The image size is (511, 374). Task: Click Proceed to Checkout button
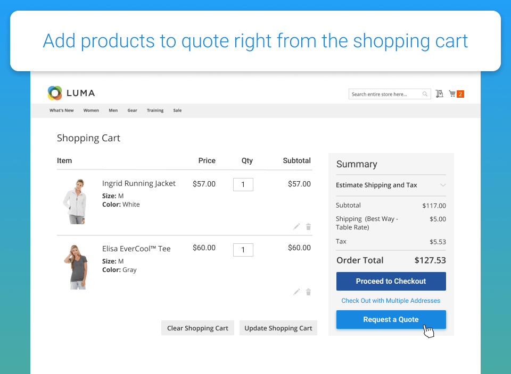[391, 281]
